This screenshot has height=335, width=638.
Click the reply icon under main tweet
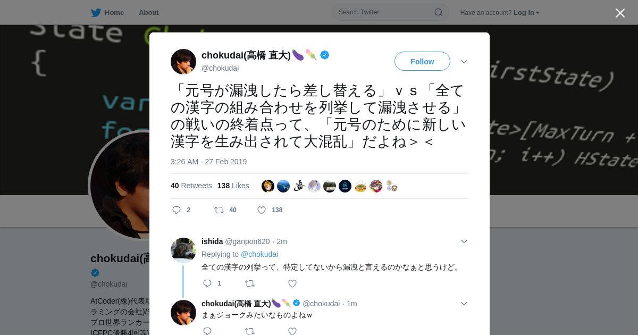coord(177,210)
